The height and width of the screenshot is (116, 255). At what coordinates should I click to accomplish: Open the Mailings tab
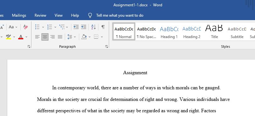(19, 15)
